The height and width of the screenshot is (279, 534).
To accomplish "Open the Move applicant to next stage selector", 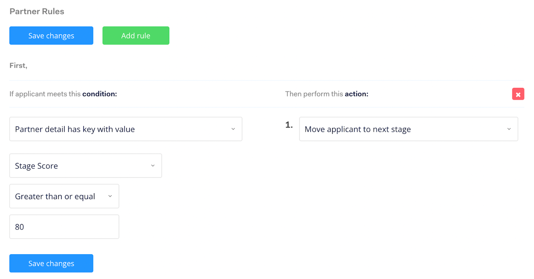I will click(409, 129).
